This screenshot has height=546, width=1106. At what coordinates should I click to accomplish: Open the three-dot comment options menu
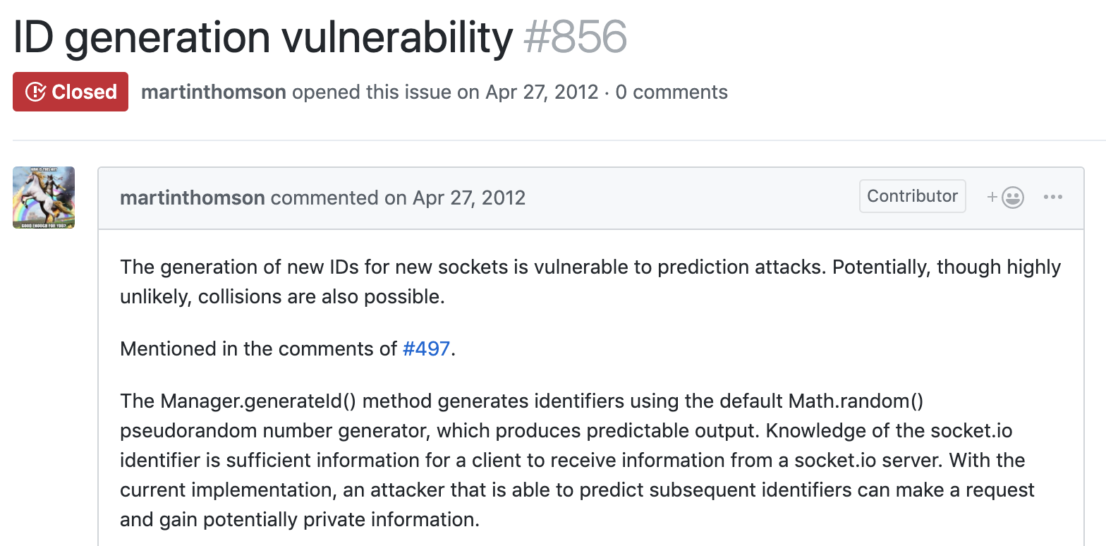click(1052, 197)
